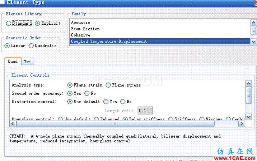Select the Standard element library radio button
The height and width of the screenshot is (161, 257).
9,23
